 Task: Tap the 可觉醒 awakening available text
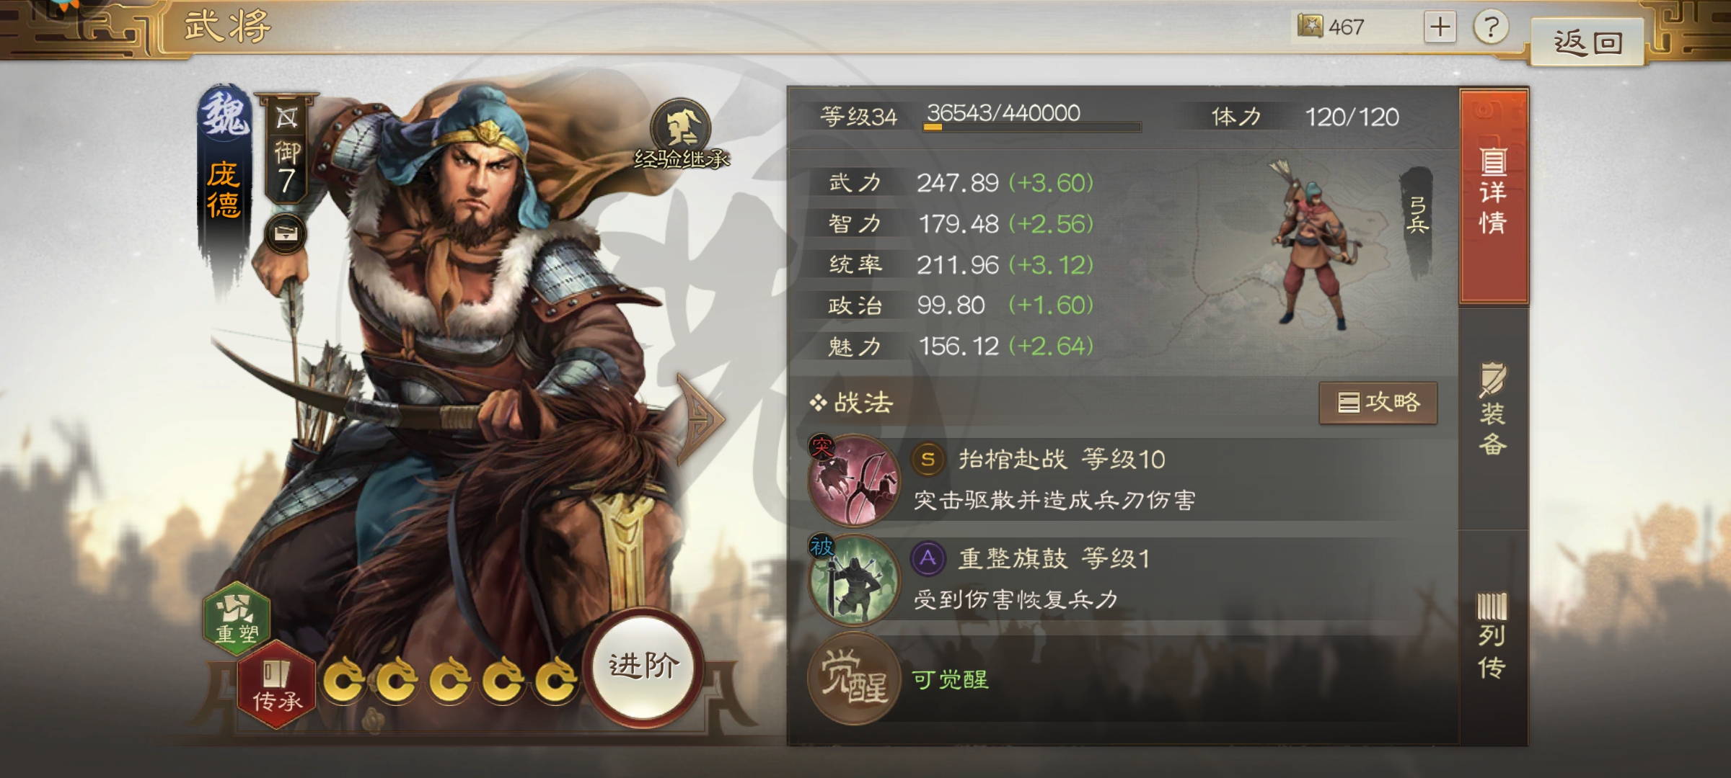coord(950,679)
